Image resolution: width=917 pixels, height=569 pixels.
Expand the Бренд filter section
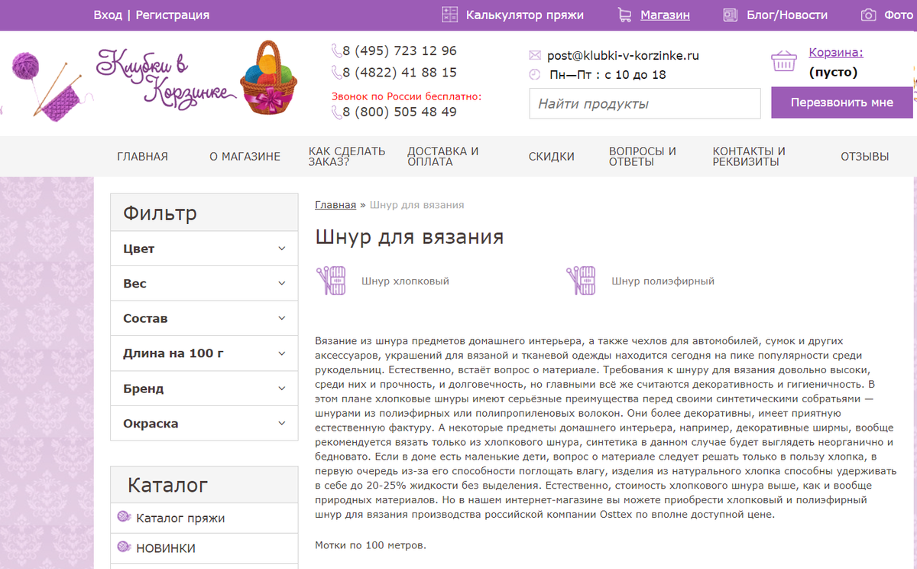204,388
